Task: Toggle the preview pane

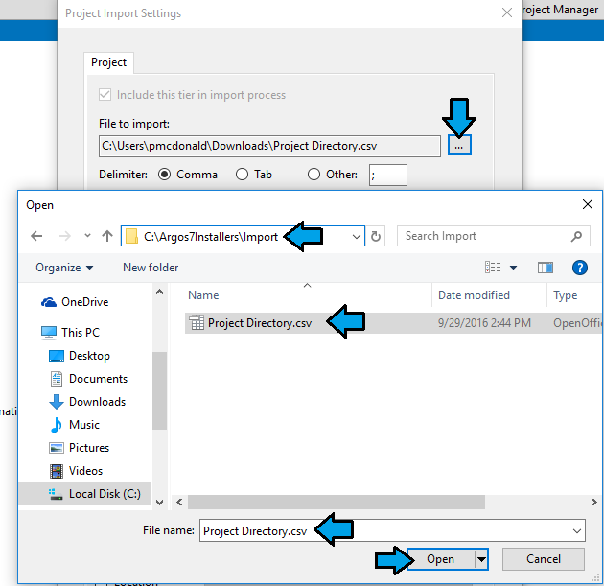Action: tap(546, 268)
